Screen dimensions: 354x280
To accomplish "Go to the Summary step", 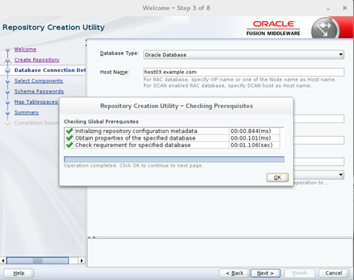I will 26,113.
